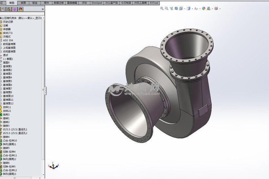Select the 抽壳3 feature in the tree

pos(6,114)
